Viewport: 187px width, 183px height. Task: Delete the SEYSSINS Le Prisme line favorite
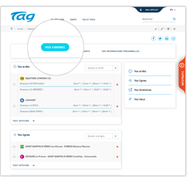point(117,157)
